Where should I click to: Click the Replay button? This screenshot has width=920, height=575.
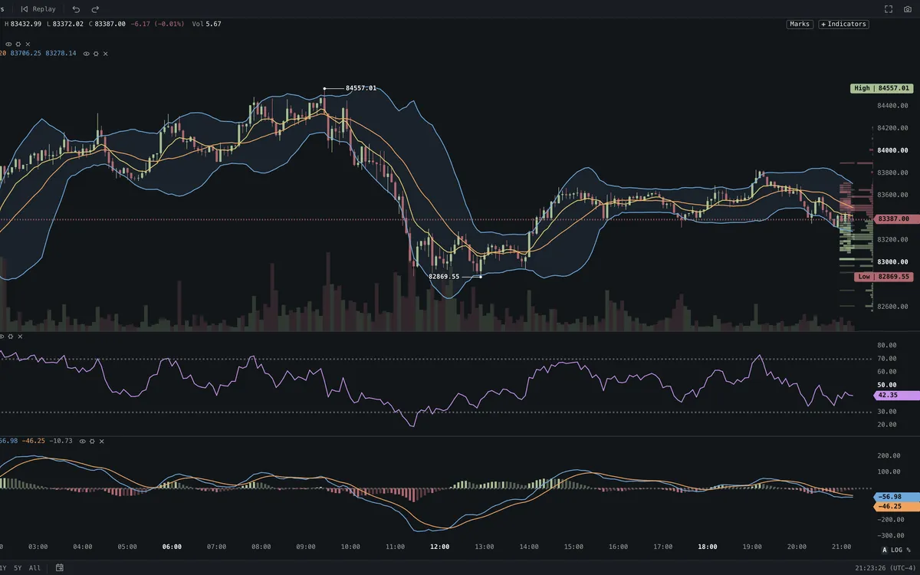[38, 8]
